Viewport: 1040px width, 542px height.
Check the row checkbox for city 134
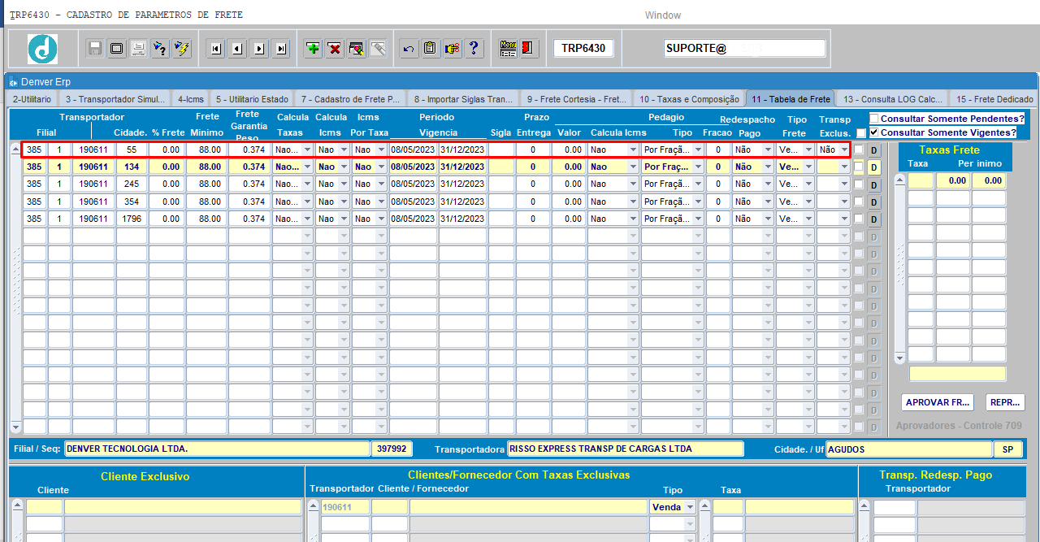pos(859,167)
